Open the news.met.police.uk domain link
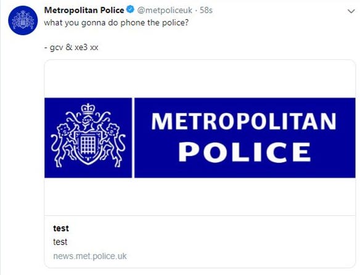The image size is (360, 275). point(90,256)
